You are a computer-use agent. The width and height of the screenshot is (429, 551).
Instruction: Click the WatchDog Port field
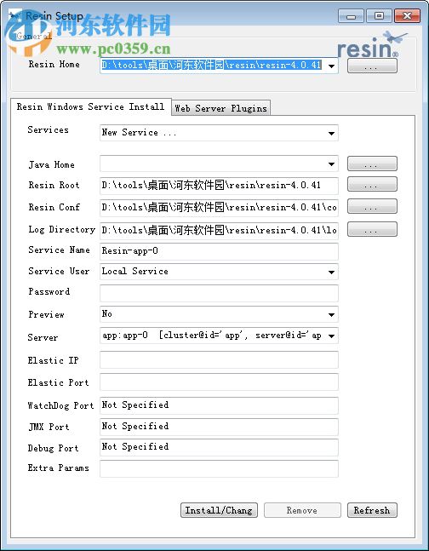tap(219, 405)
